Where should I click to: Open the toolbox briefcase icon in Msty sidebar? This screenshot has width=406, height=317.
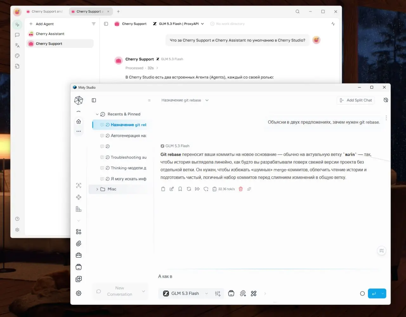[x=79, y=255]
